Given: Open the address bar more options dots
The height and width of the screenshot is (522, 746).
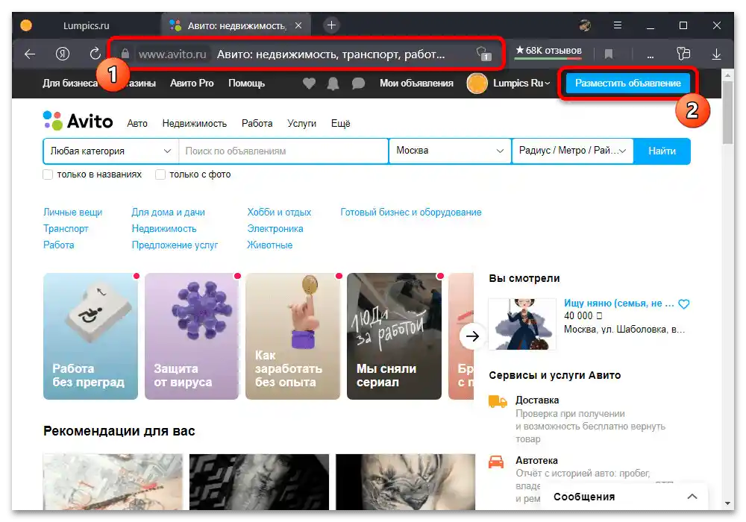Looking at the screenshot, I should pyautogui.click(x=651, y=56).
